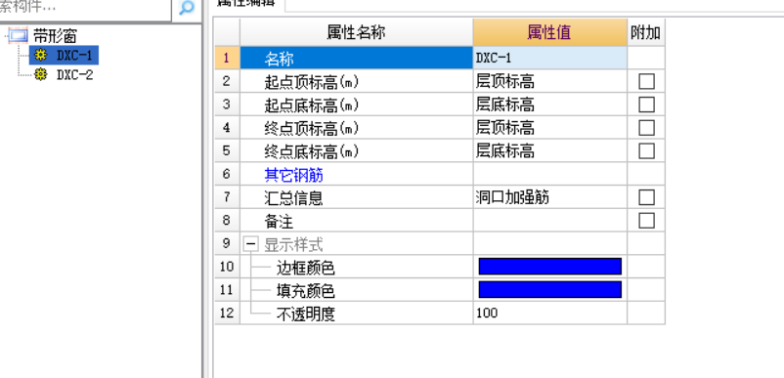Select the 备注 property name
The width and height of the screenshot is (784, 378).
(279, 221)
